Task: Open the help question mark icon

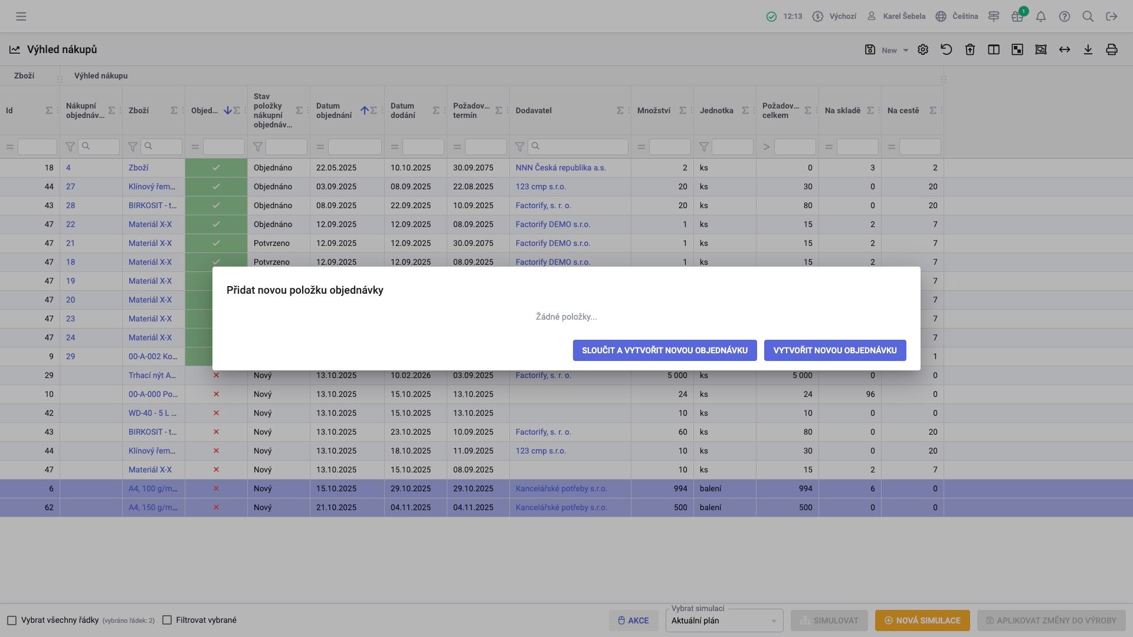Action: [x=1065, y=17]
